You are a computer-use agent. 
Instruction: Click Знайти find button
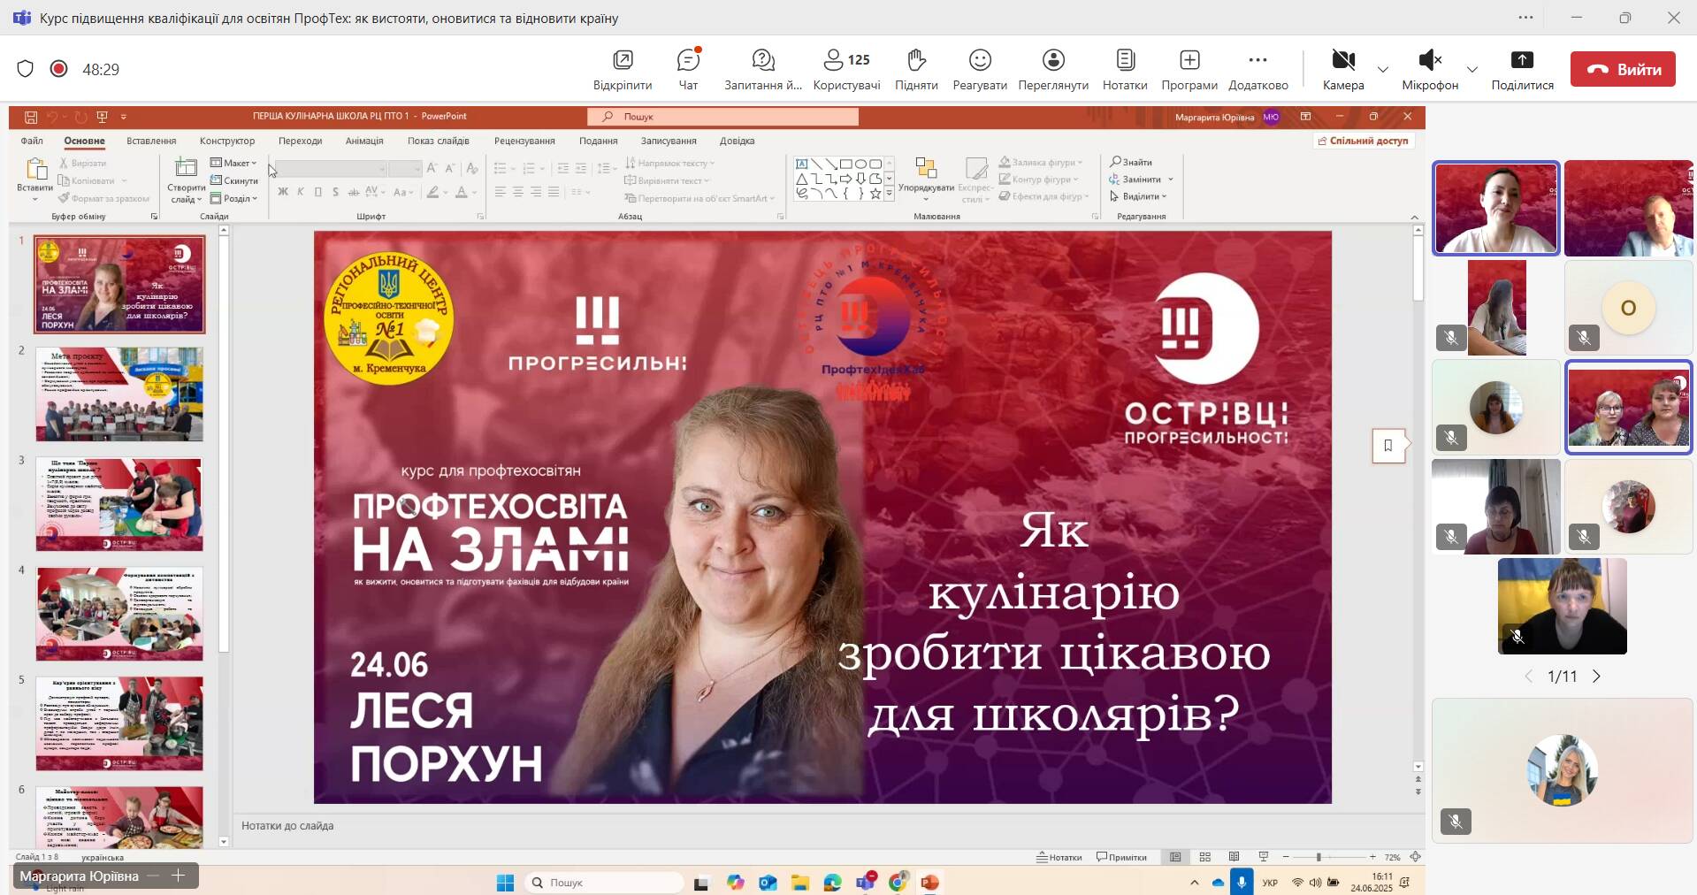(x=1132, y=162)
